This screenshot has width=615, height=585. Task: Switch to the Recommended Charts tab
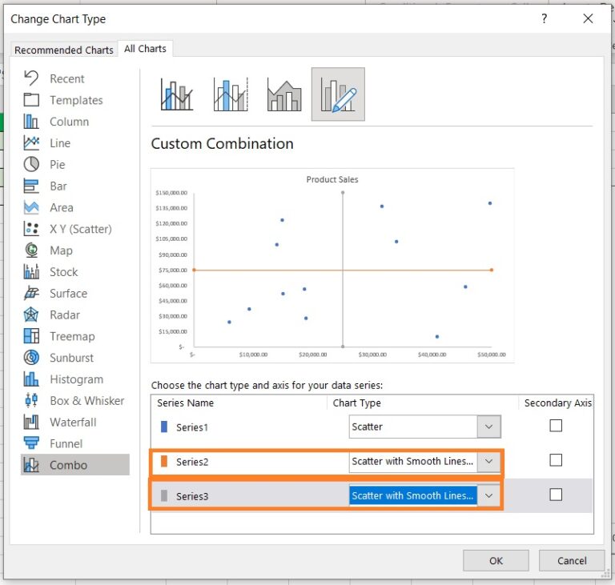[65, 50]
